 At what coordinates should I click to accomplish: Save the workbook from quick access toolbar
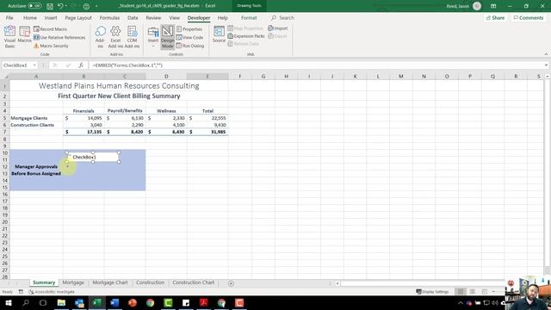[50, 6]
